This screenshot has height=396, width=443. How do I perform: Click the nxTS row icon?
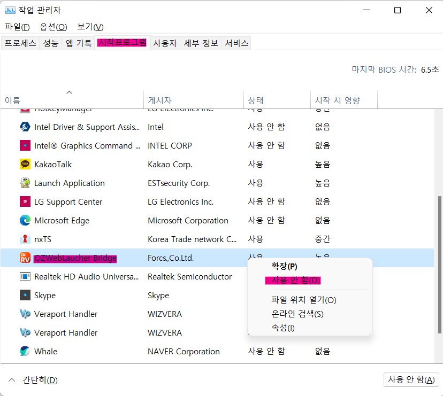[25, 239]
